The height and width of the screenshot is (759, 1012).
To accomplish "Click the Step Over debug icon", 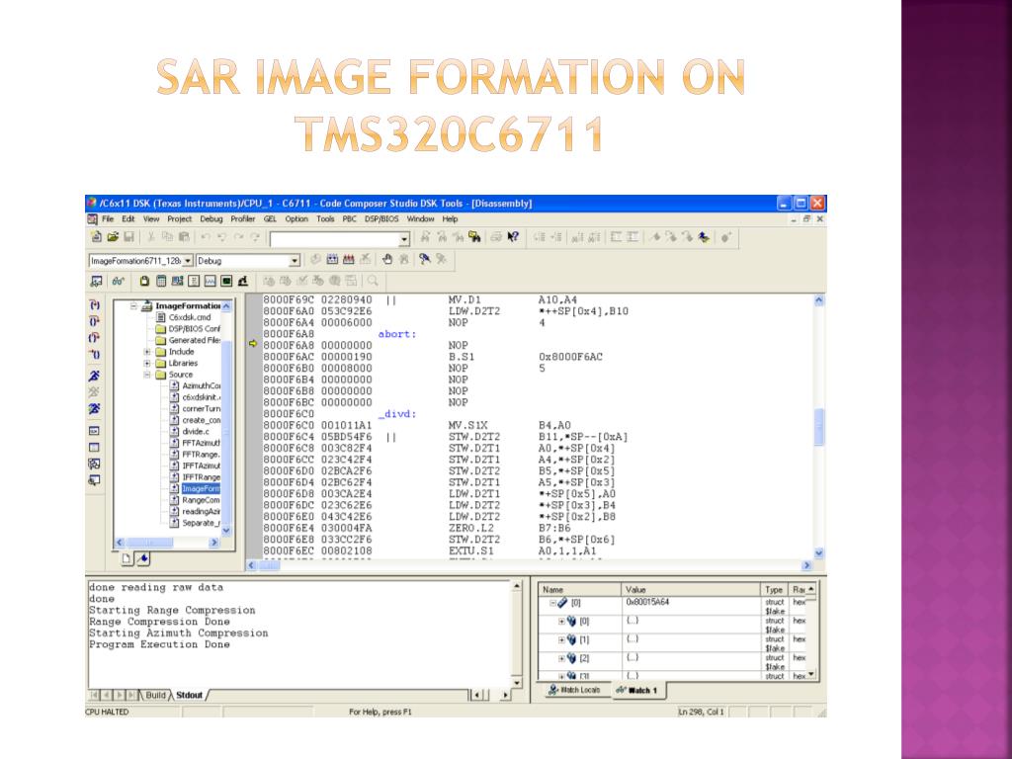I will pos(94,321).
